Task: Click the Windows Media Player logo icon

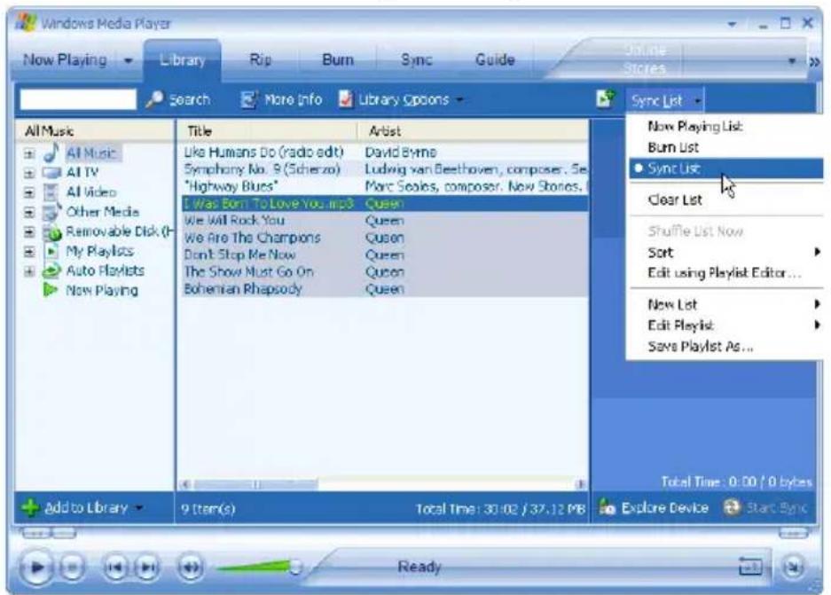Action: pyautogui.click(x=26, y=23)
